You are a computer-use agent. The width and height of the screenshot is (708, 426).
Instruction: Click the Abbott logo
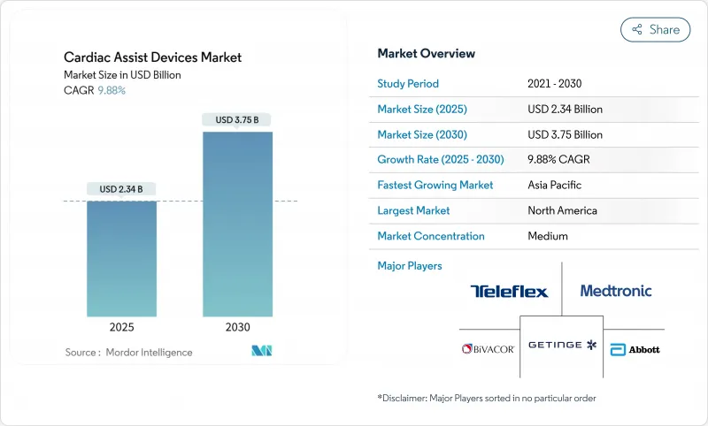(635, 349)
